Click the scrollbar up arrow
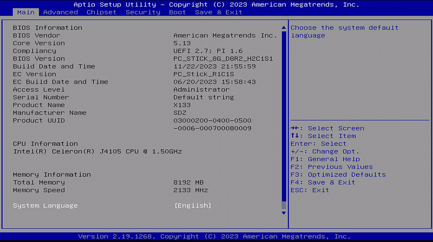The height and width of the screenshot is (242, 433). 284,28
